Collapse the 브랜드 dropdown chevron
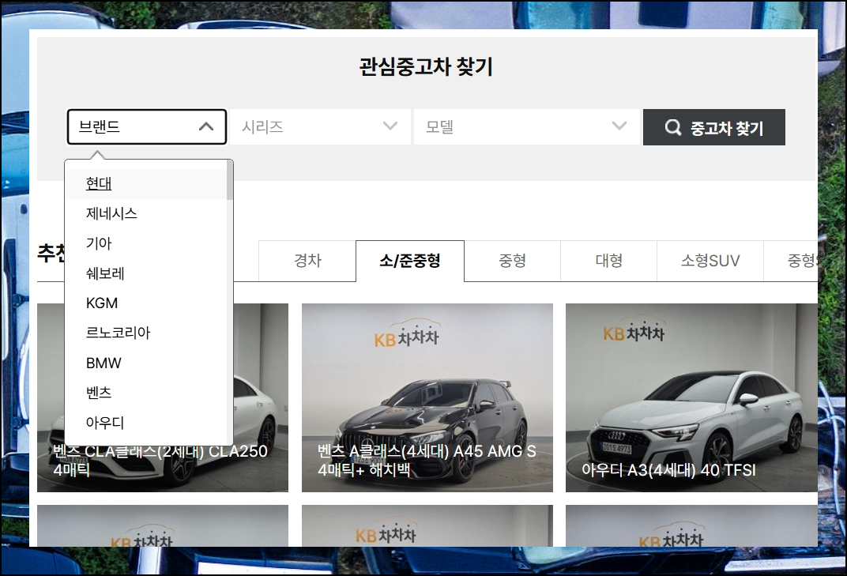 [x=205, y=127]
